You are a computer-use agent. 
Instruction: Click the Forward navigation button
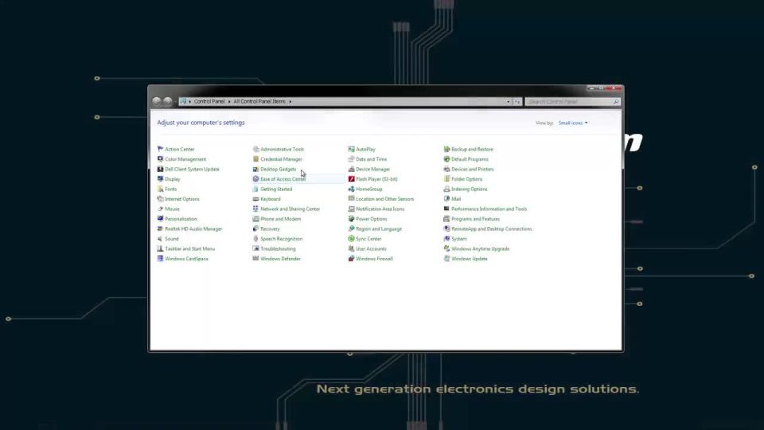[168, 101]
